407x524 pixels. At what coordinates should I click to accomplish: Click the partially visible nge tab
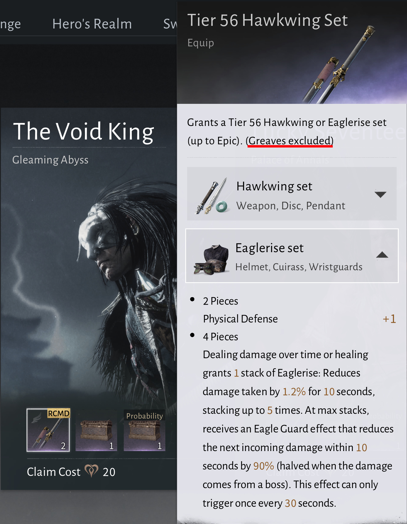[x=10, y=24]
